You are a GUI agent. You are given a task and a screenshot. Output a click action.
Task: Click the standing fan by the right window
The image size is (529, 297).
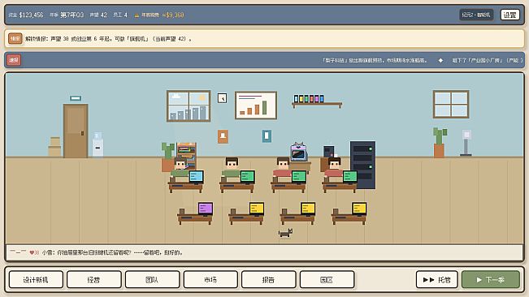(x=466, y=143)
